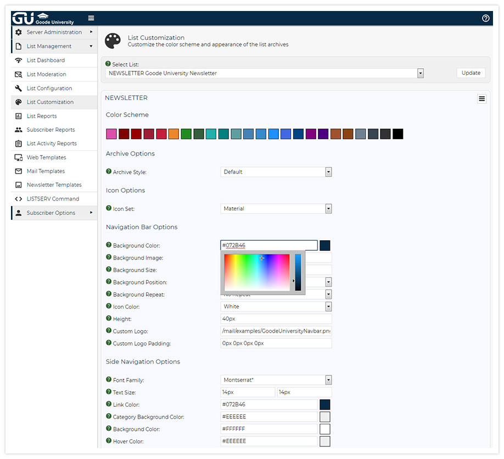Open the Background Position dropdown arrow
The width and height of the screenshot is (504, 459).
328,282
